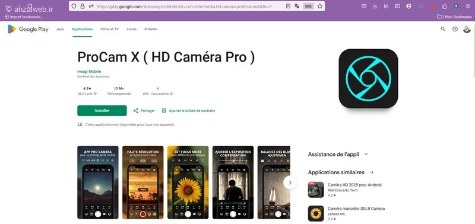The height and width of the screenshot is (224, 475).
Task: Click the Pixl Concerto Tech developer text
Action: click(x=343, y=190)
